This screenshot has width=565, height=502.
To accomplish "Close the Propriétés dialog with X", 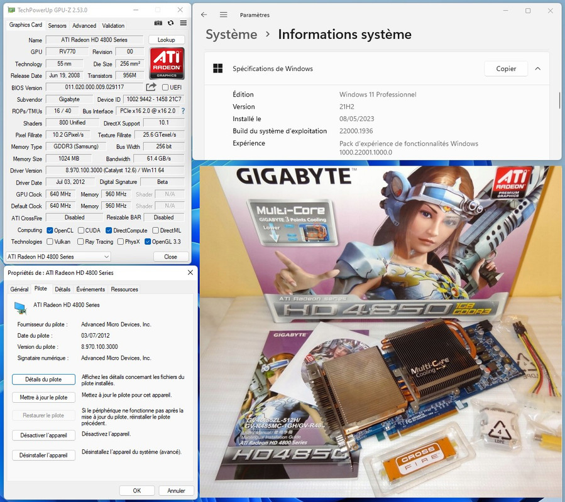I will tap(190, 272).
